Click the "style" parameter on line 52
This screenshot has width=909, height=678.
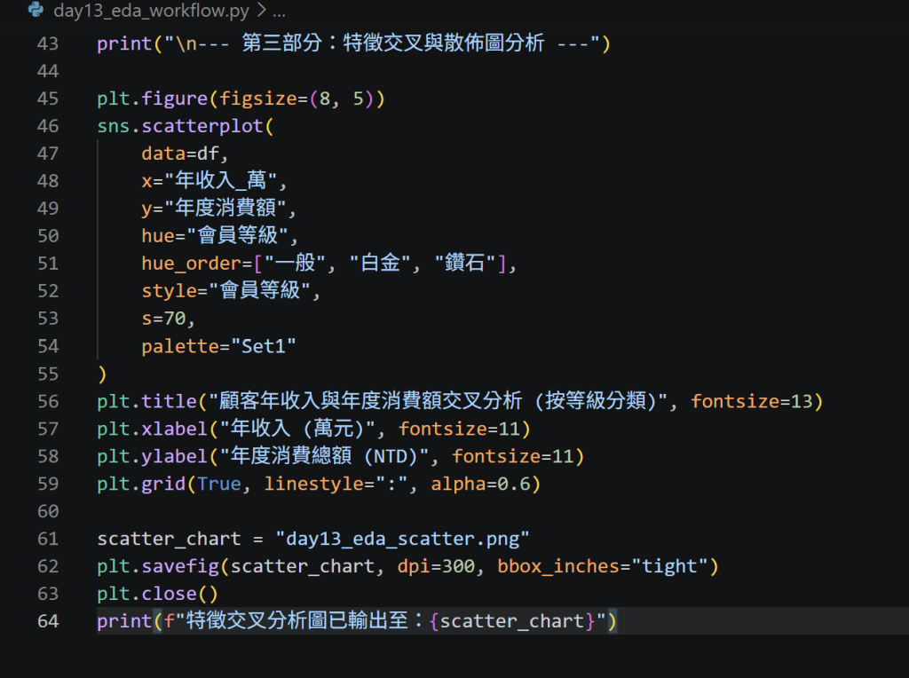170,291
